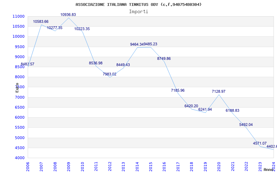Select the data label 7185.96
Screen dimensions: 277x173
[178, 90]
